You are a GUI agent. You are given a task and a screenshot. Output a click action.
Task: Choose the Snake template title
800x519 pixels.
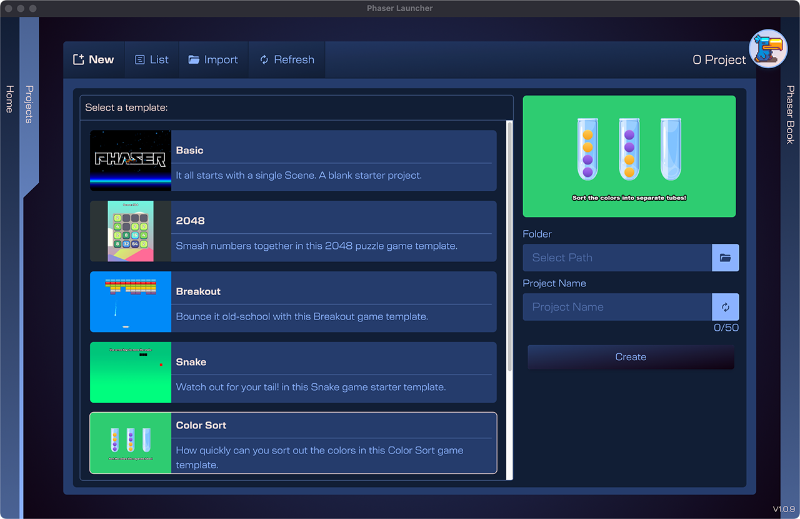point(191,362)
